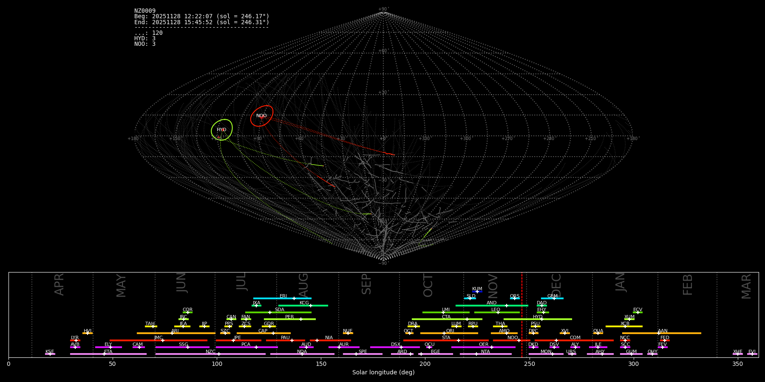Select the HYD shower bar in the timeline

click(538, 319)
